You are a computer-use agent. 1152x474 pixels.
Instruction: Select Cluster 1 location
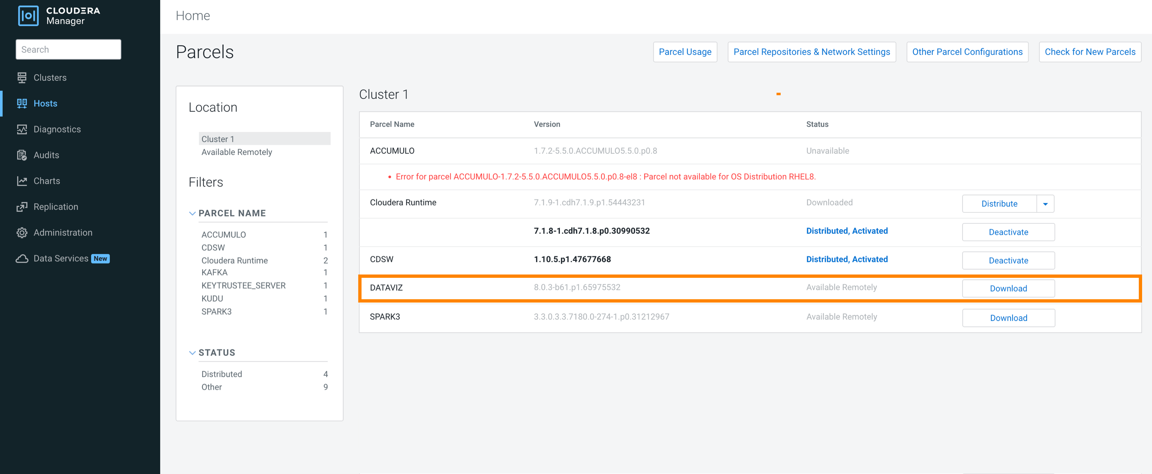point(218,139)
